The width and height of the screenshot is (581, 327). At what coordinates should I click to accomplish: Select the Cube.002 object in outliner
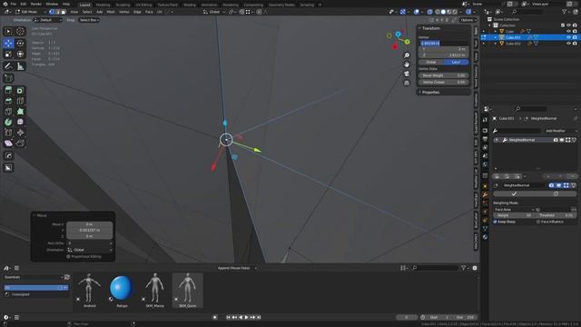[513, 44]
